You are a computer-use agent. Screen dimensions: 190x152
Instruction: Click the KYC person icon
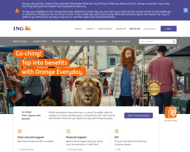117,131
